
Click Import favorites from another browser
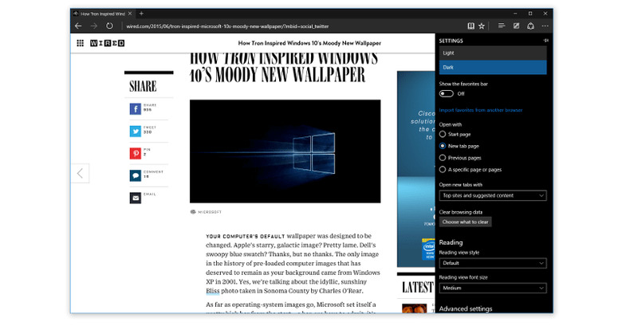click(481, 110)
